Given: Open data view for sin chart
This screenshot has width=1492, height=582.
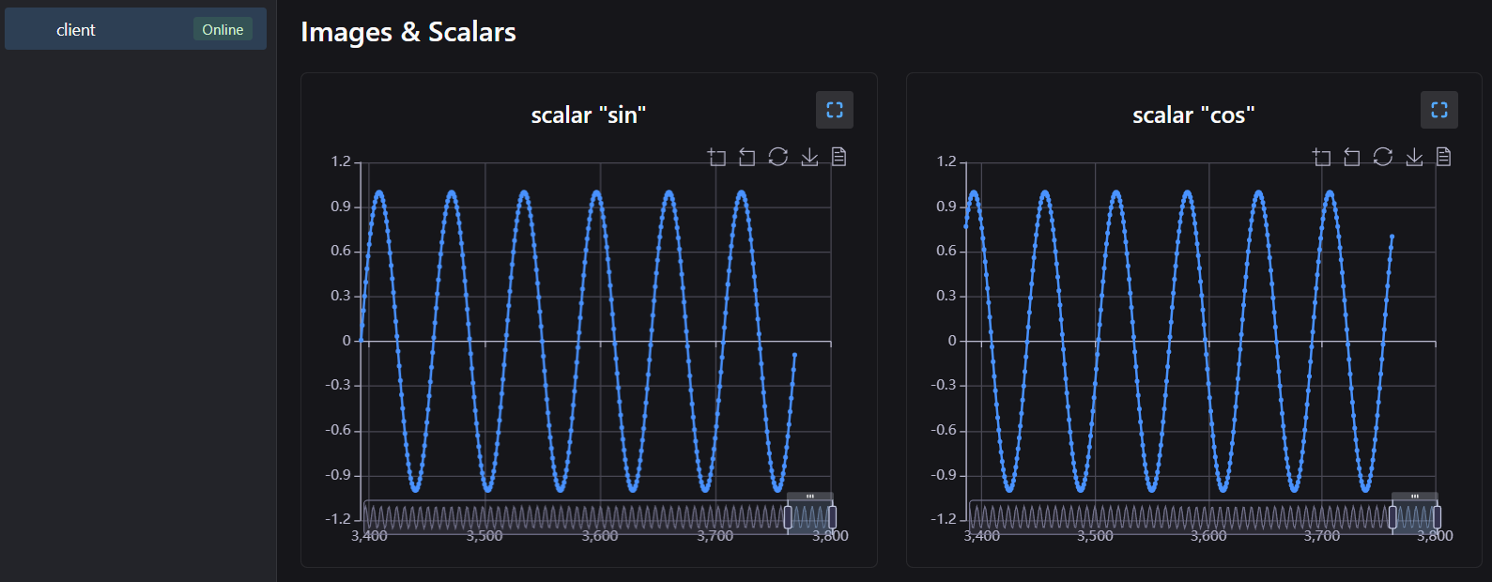Looking at the screenshot, I should click(839, 157).
